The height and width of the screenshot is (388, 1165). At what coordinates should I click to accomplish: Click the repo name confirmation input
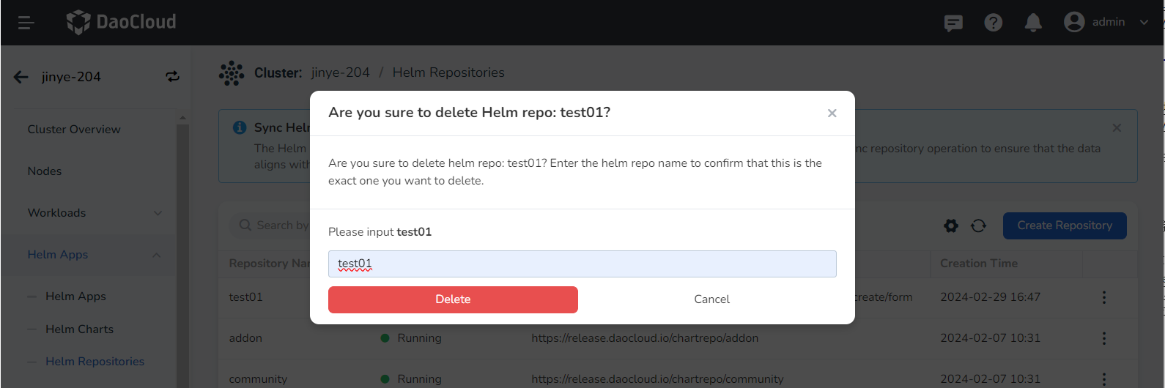[x=582, y=264]
